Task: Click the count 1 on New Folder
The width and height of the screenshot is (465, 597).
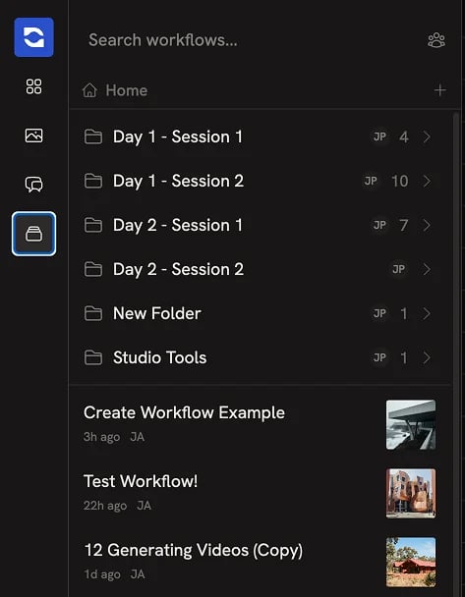Action: tap(404, 314)
